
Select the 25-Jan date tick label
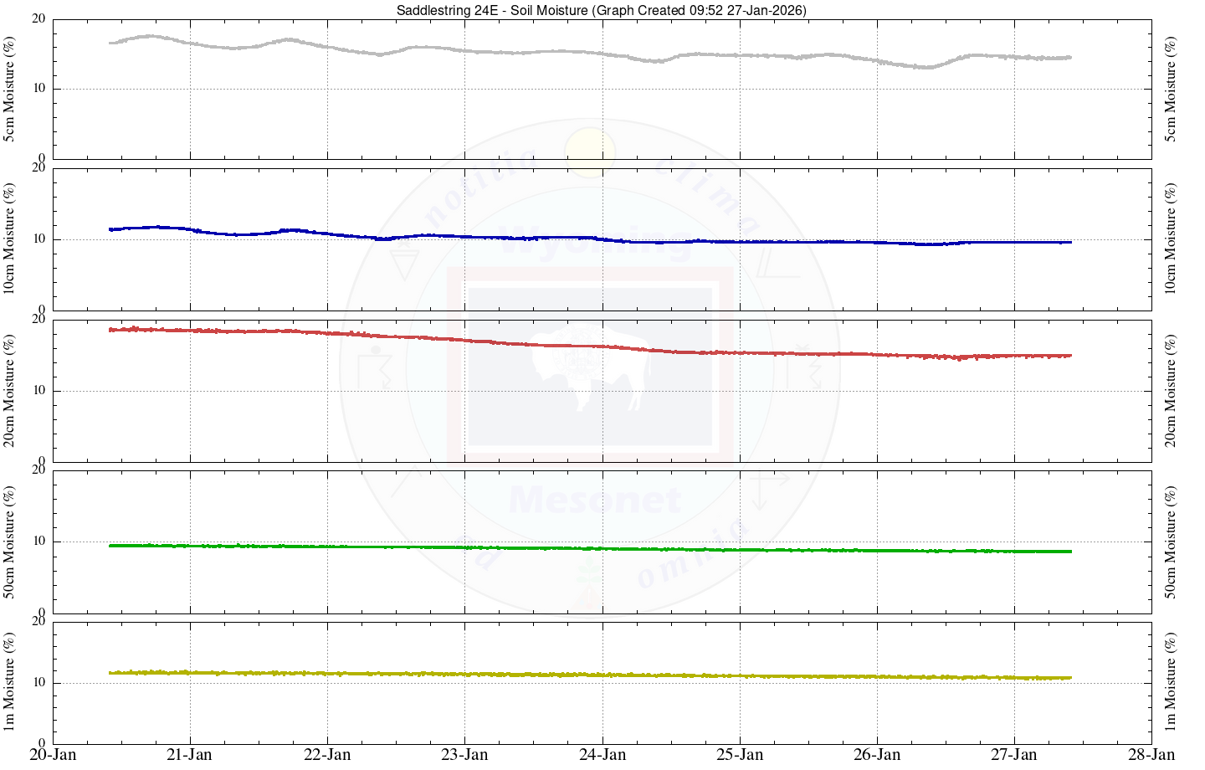pyautogui.click(x=740, y=755)
